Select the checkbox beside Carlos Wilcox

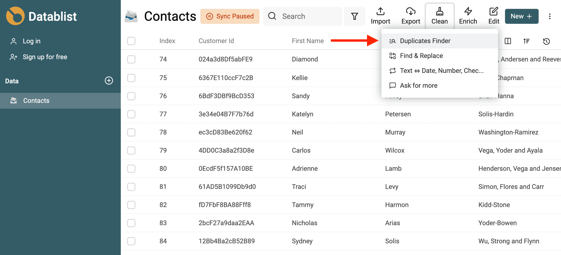point(131,150)
